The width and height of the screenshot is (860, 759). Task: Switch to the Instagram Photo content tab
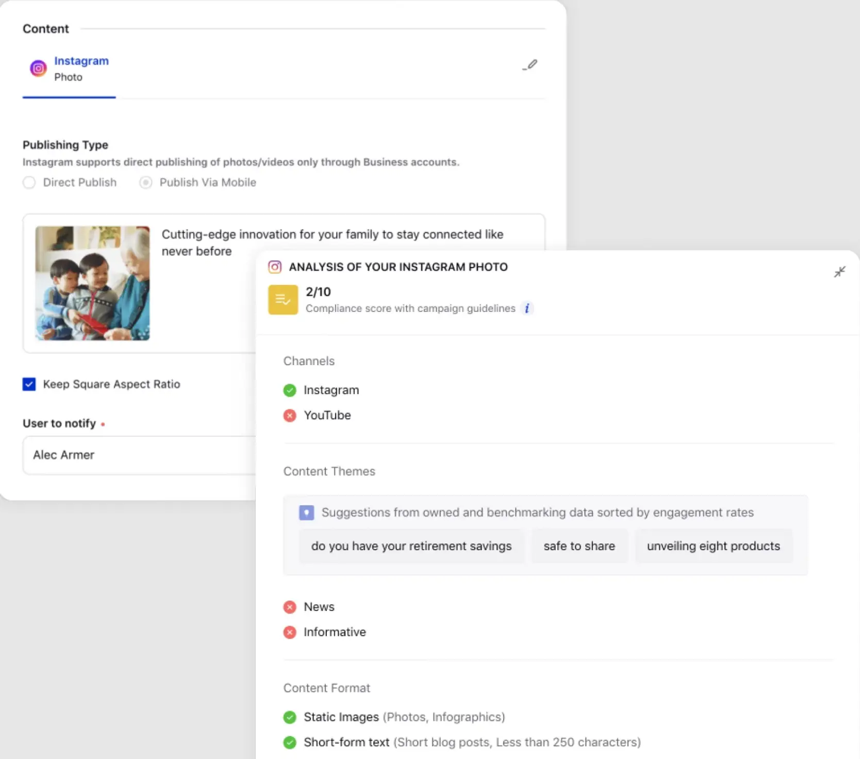[69, 69]
